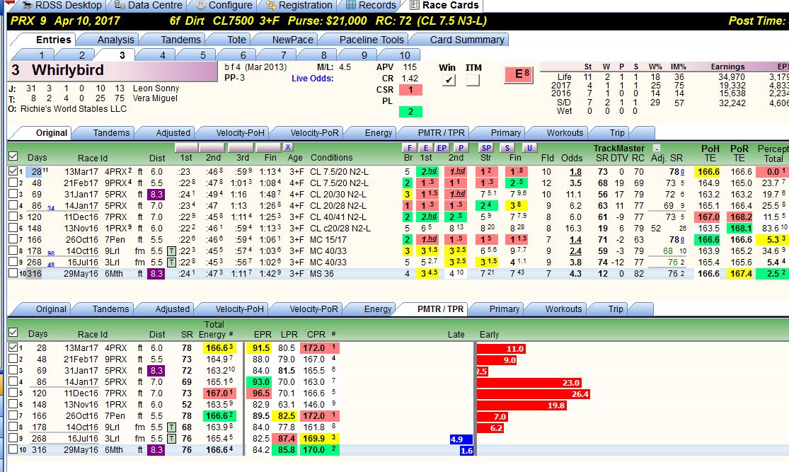Open the Paceline Tools tab
789x472 pixels.
tap(372, 40)
